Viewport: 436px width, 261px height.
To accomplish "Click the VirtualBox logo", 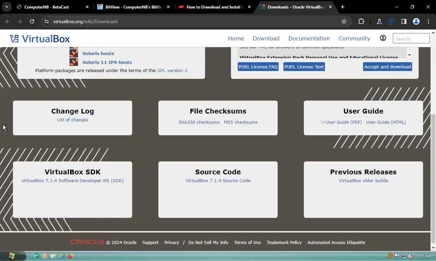I will coord(40,38).
